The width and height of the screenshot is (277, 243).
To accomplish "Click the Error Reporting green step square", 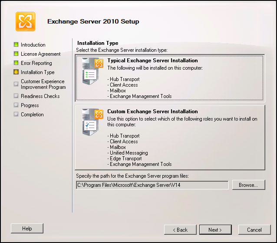I will coord(16,63).
